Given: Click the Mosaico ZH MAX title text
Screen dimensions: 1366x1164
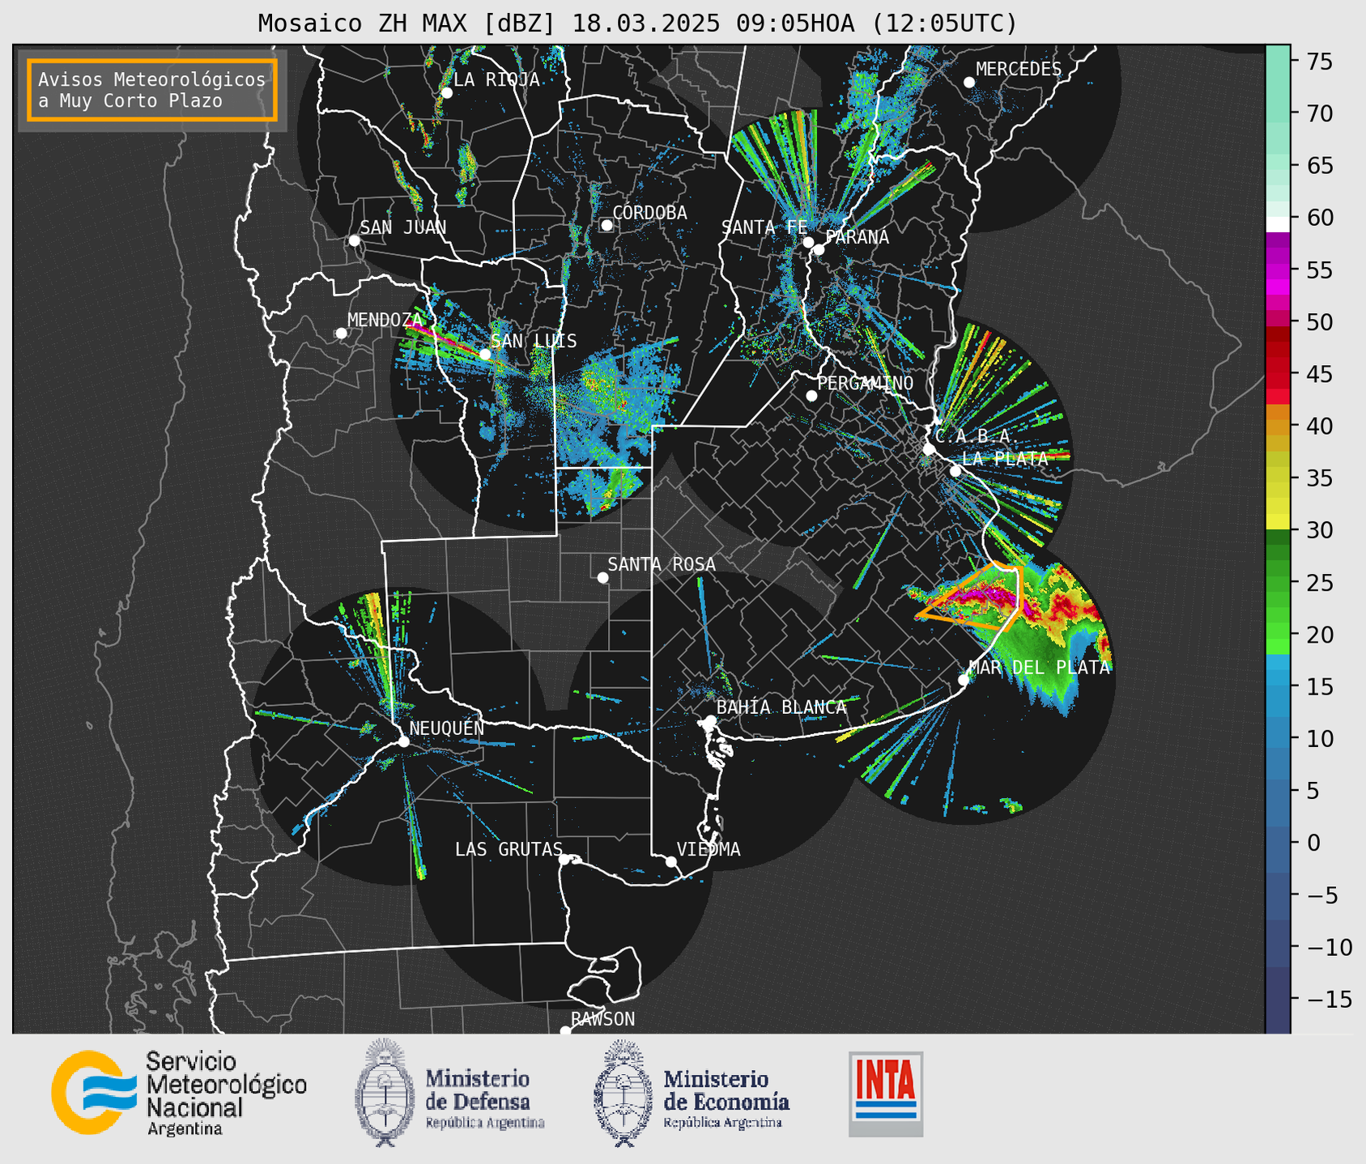Looking at the screenshot, I should point(637,23).
